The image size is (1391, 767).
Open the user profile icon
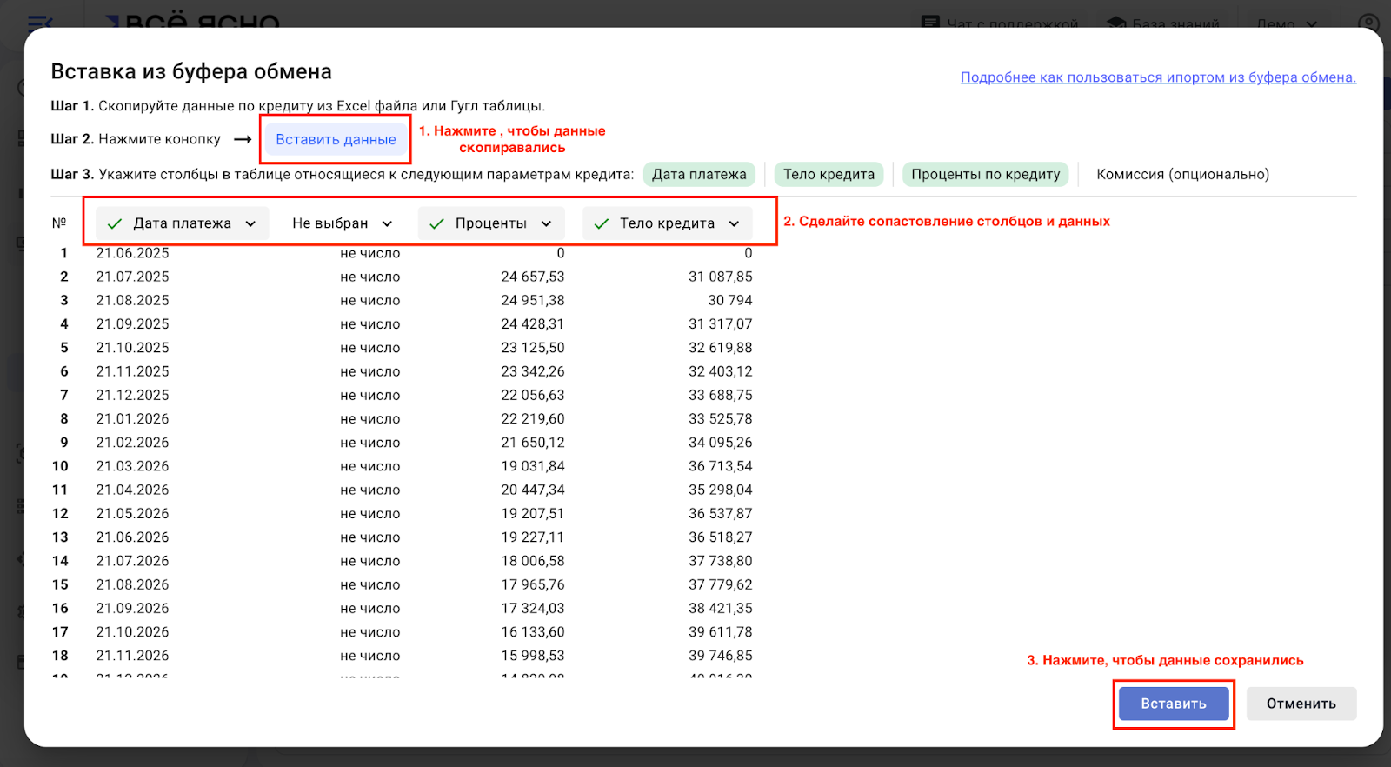point(1369,22)
